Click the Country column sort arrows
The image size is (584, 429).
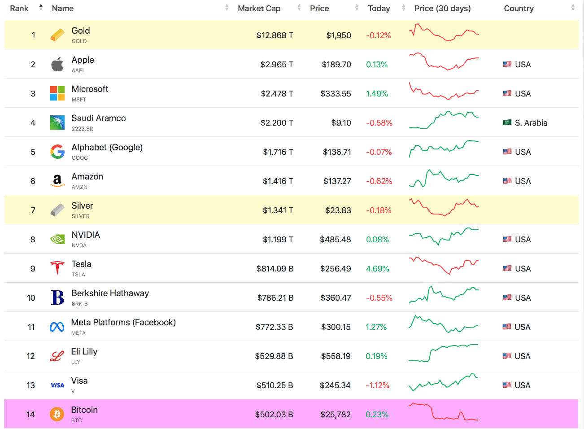573,7
